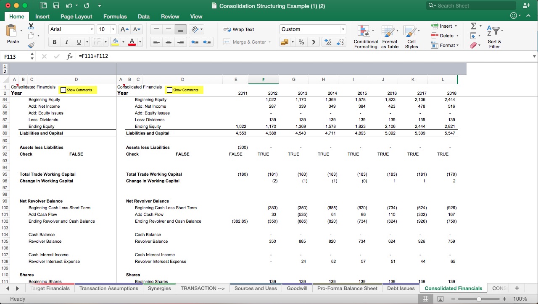Toggle the left Show Comments checkbox
538x304 pixels.
(x=63, y=90)
